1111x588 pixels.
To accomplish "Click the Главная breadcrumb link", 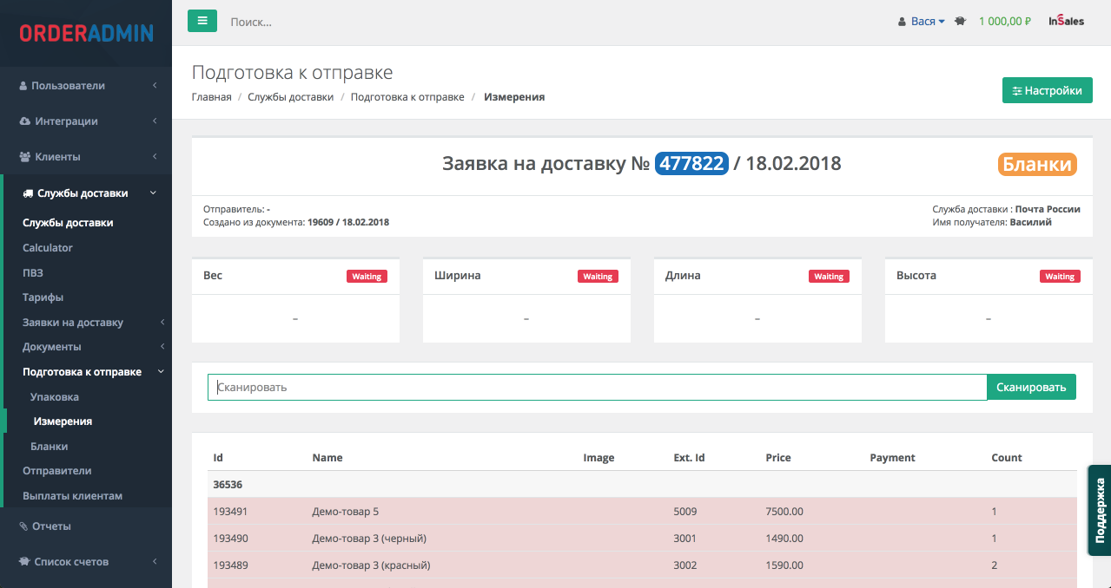I will 211,97.
